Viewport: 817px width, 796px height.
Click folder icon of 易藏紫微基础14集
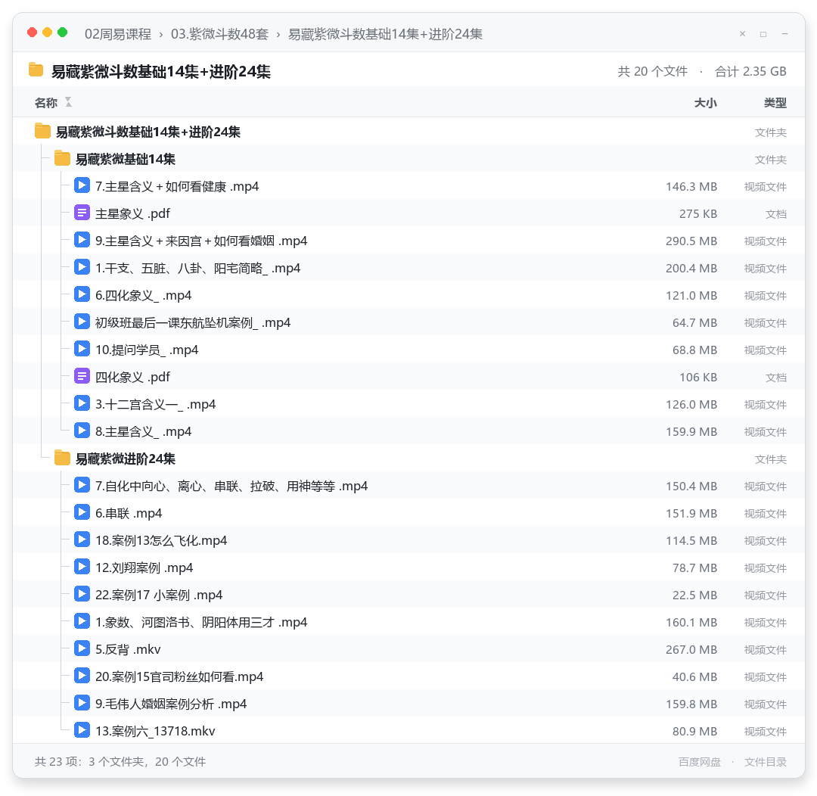tap(62, 158)
